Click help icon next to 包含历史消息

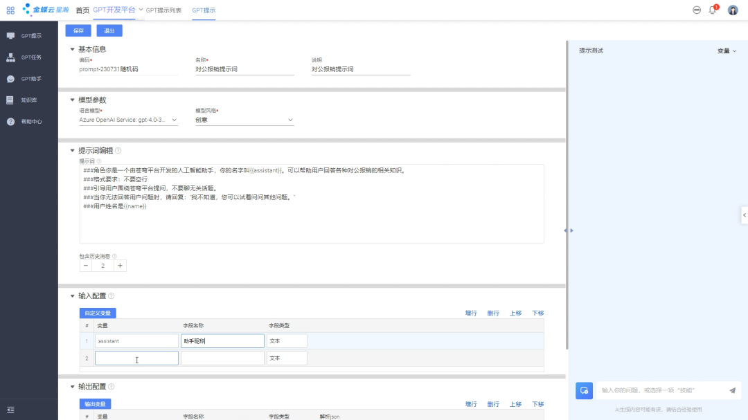(x=114, y=257)
